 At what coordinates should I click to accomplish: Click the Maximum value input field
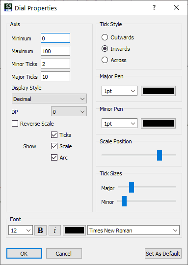55,51
